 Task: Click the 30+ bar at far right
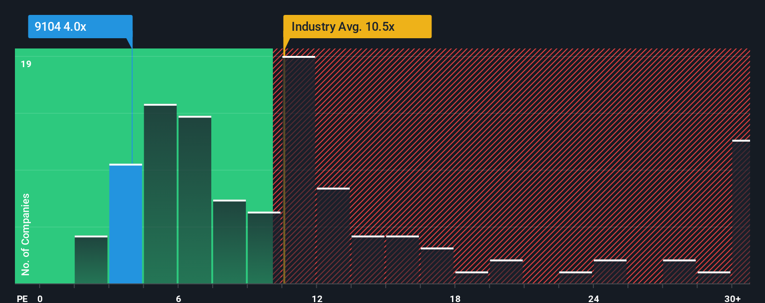(741, 212)
